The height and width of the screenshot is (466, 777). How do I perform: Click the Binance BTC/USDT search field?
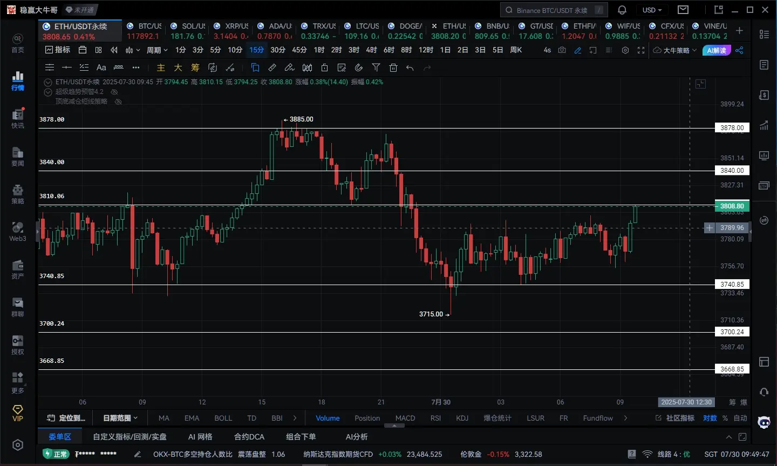click(554, 10)
